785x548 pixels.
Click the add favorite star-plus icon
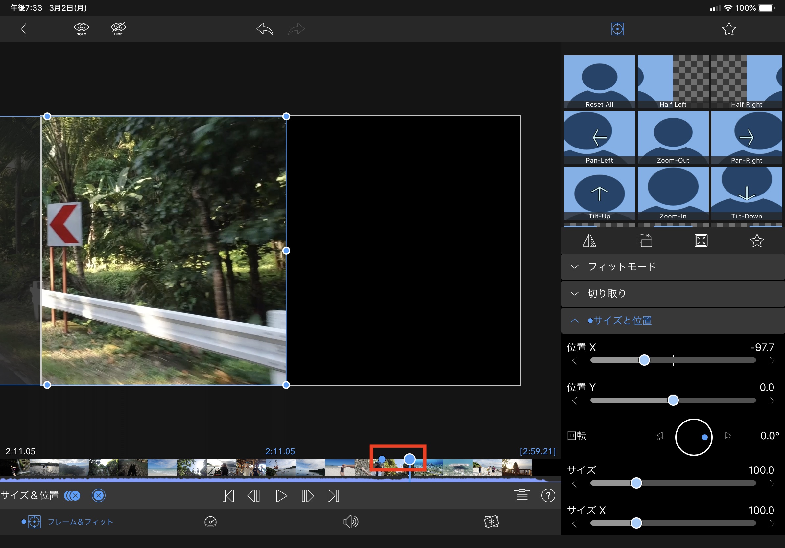click(x=757, y=241)
